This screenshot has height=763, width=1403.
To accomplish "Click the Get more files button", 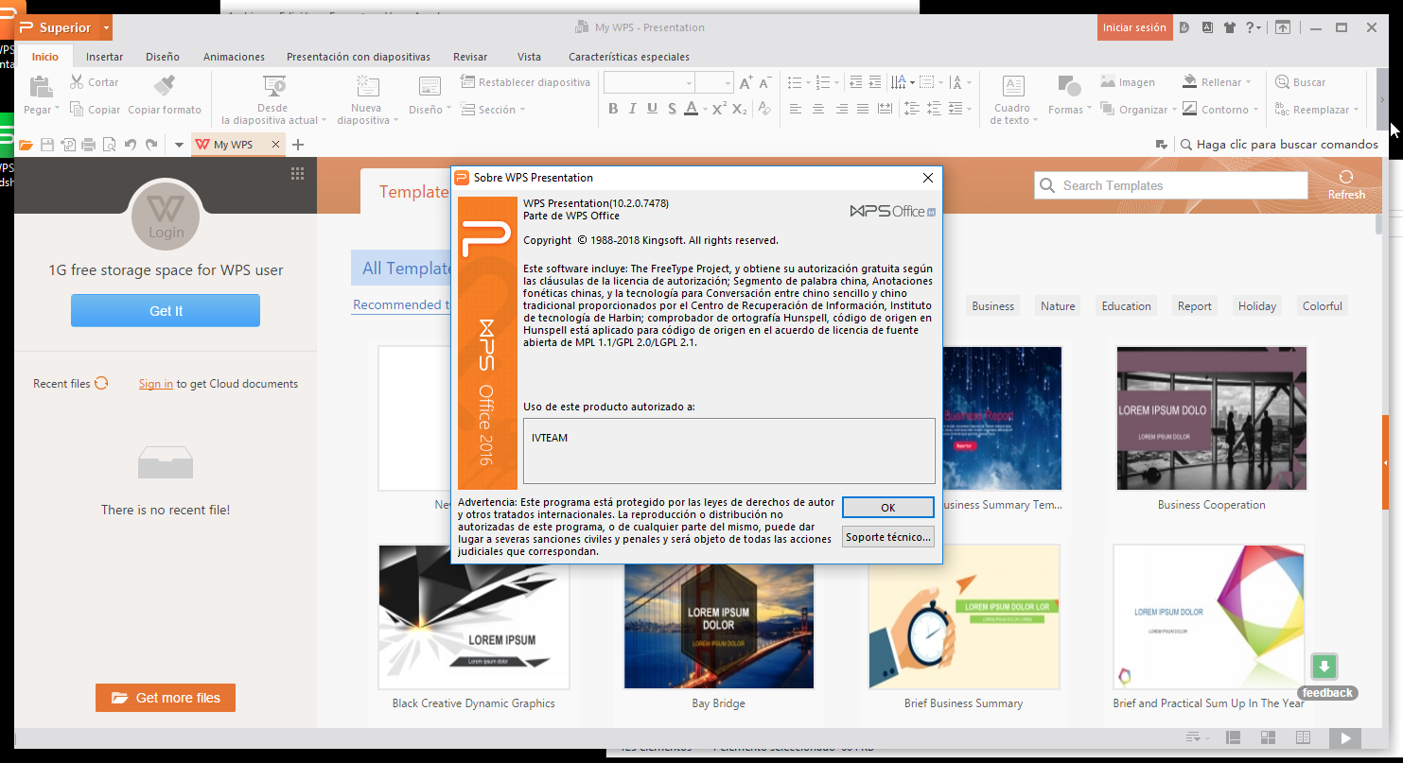I will tap(166, 698).
